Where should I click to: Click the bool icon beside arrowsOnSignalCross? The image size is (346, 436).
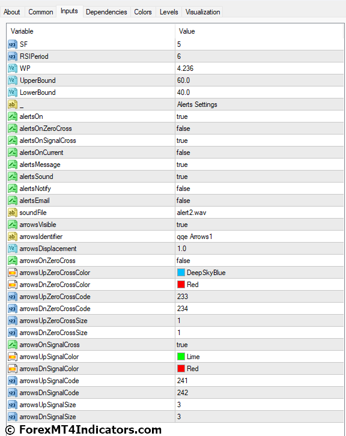tap(13, 345)
